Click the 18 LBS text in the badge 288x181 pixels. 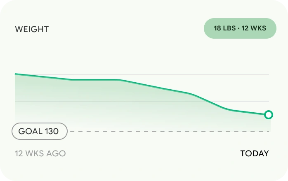tap(224, 28)
